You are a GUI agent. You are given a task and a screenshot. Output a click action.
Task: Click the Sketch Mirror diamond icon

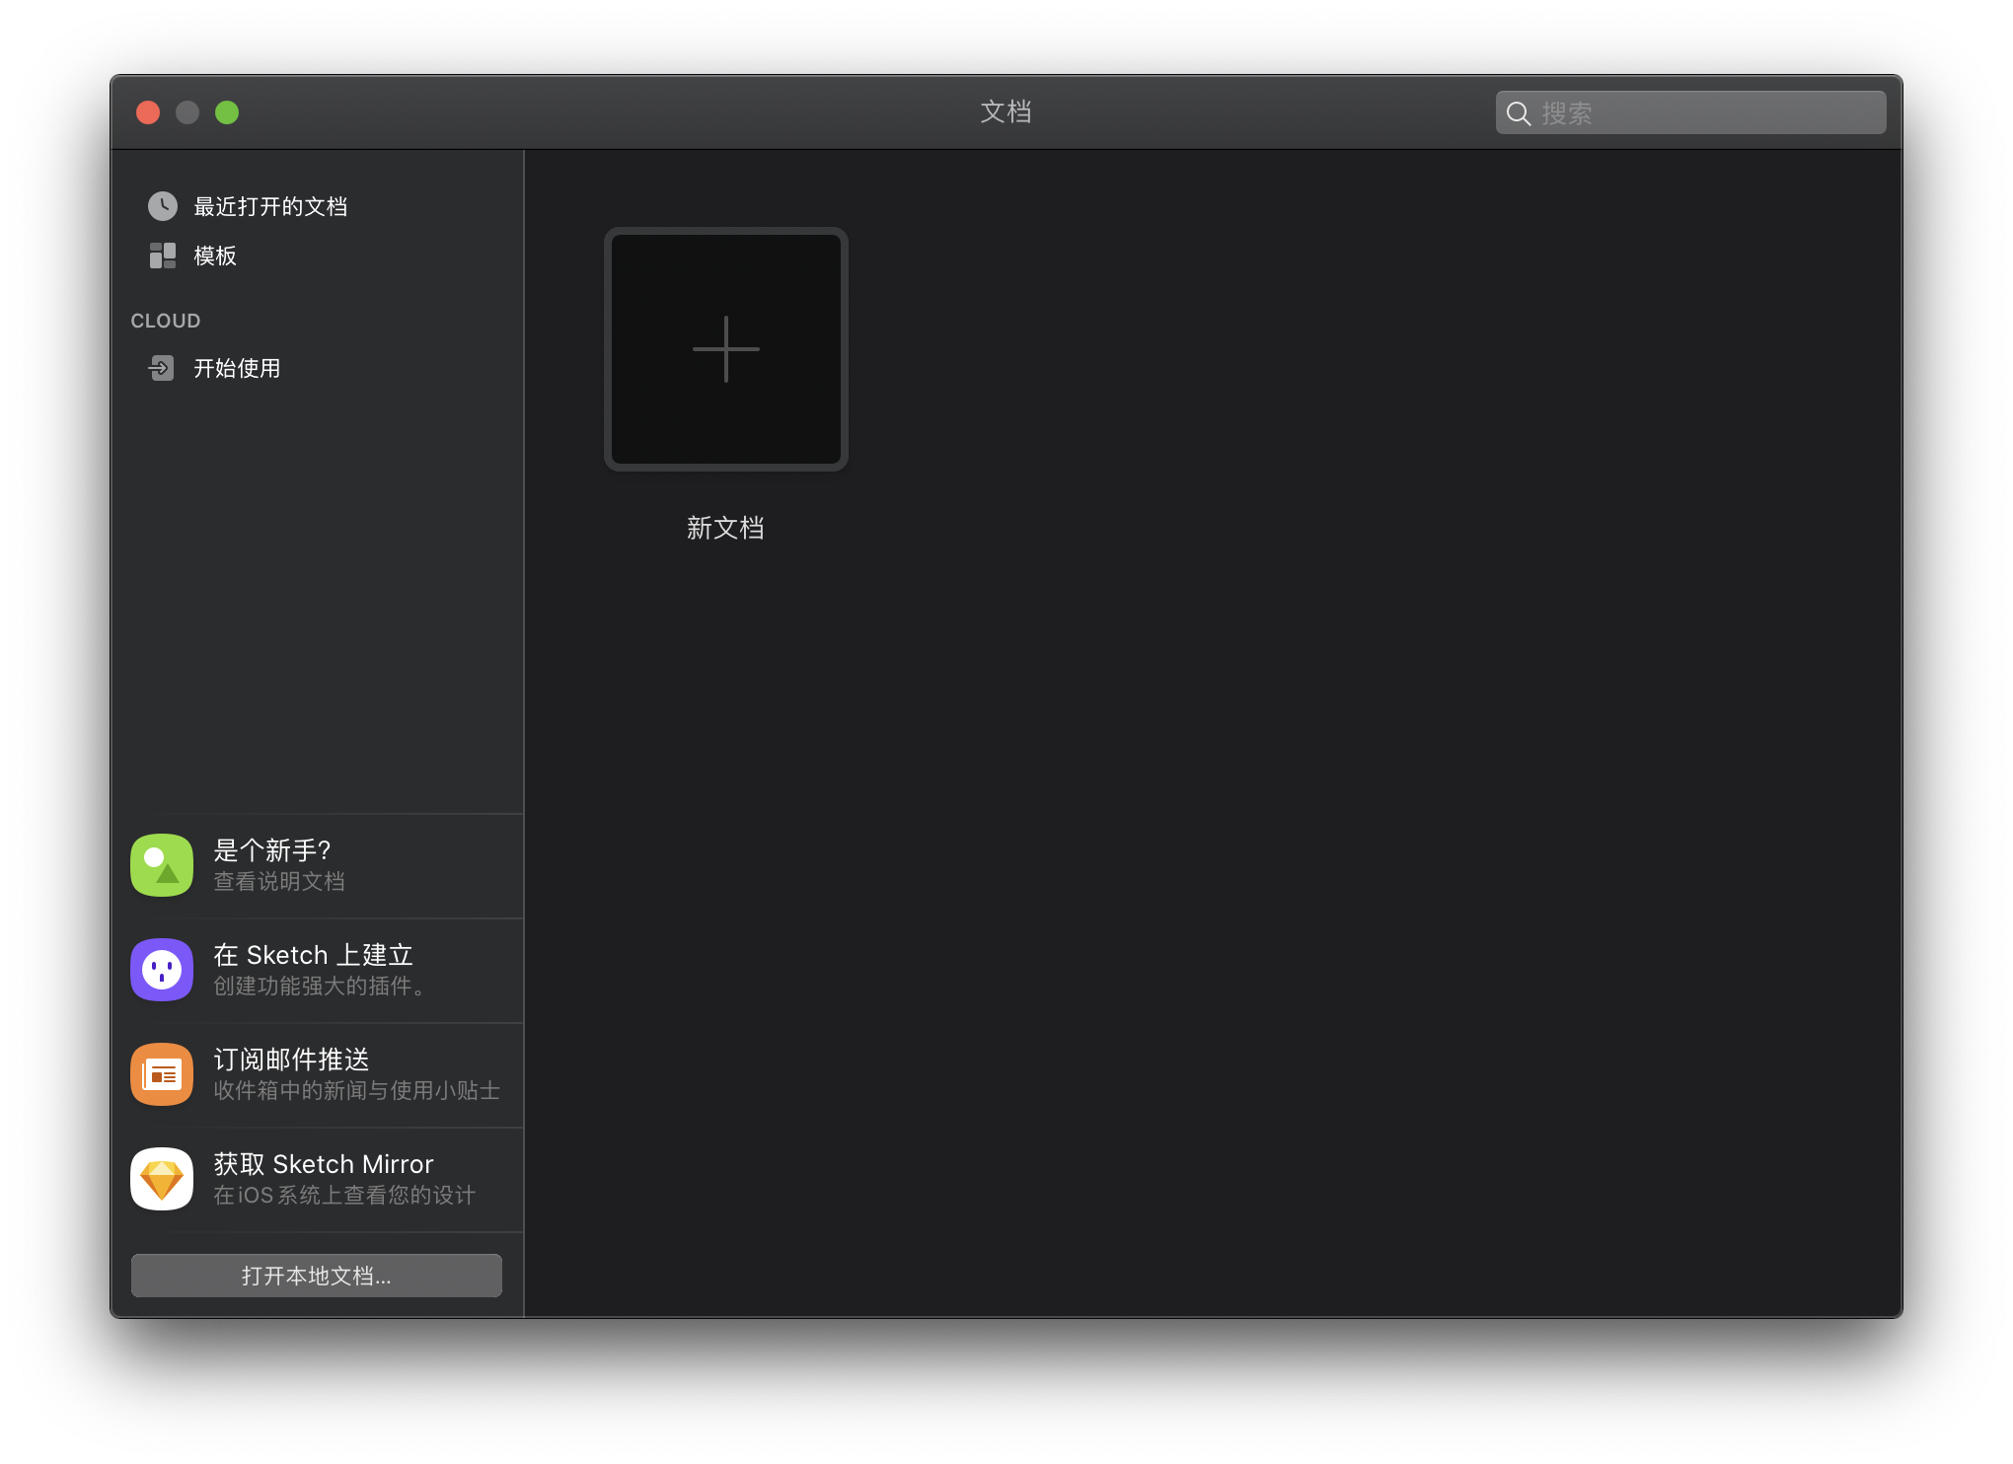pos(162,1179)
